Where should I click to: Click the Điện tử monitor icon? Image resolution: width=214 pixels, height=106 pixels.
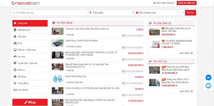[15, 50]
